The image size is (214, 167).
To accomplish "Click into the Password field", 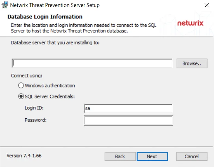I will (x=129, y=120).
